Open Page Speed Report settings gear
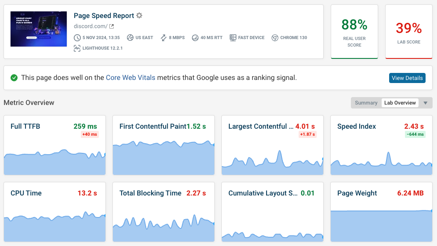The image size is (437, 246). [x=139, y=15]
